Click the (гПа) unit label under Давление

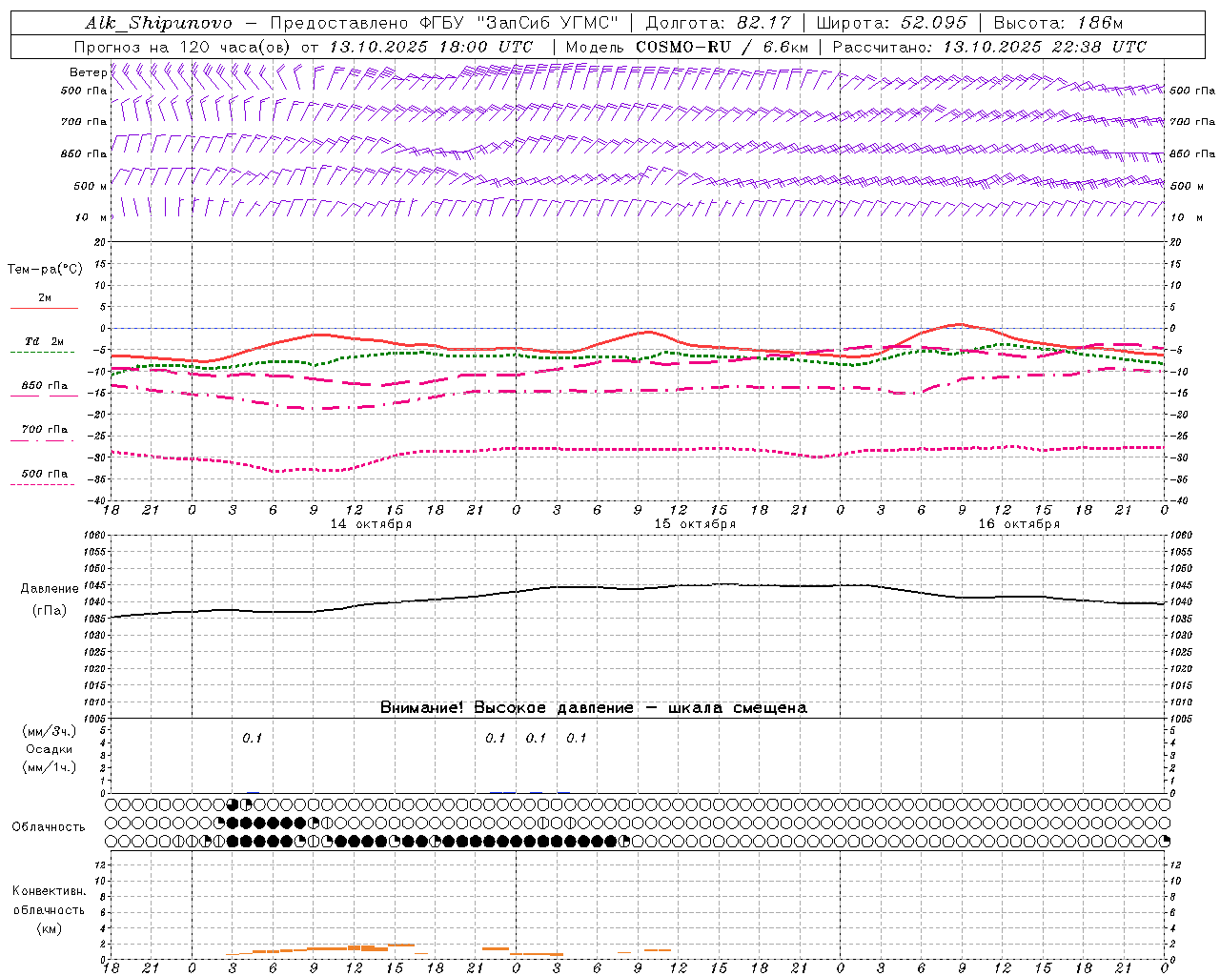coord(50,611)
